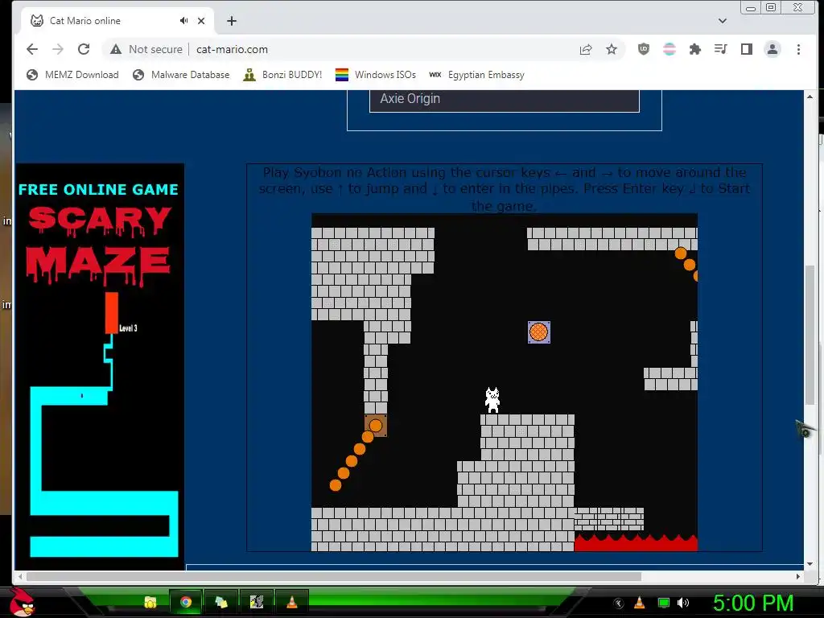Click the Not secure warning icon
Image resolution: width=824 pixels, height=618 pixels.
point(116,49)
